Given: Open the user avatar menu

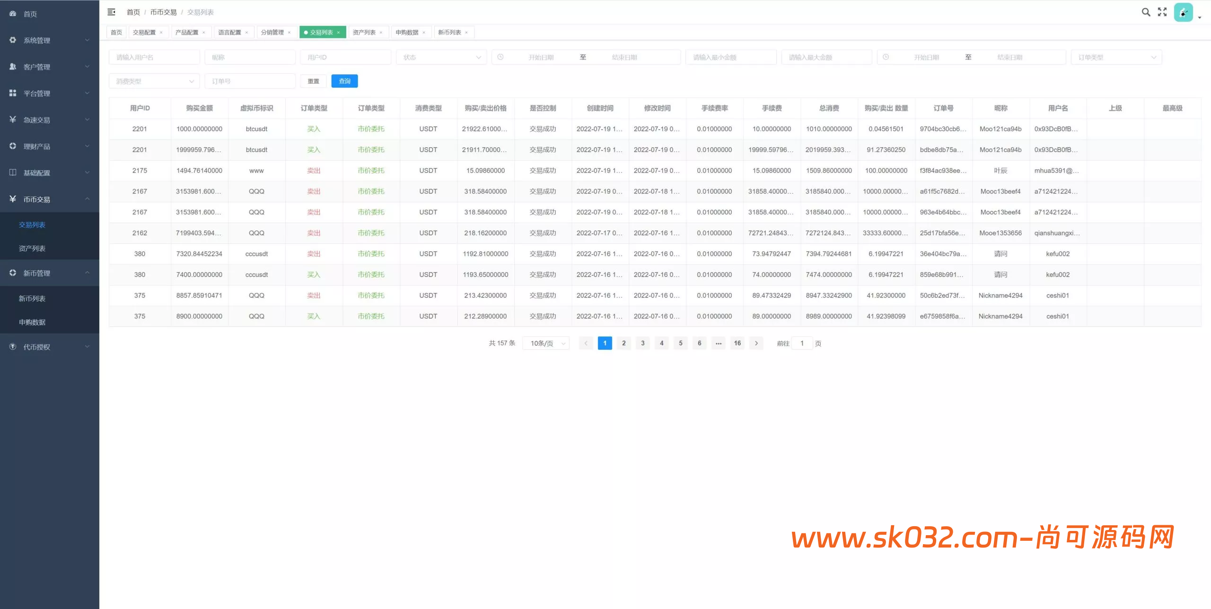Looking at the screenshot, I should click(1184, 13).
